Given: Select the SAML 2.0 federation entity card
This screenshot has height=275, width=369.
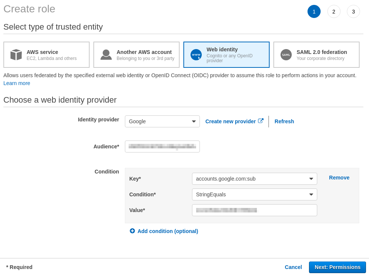Looking at the screenshot, I should (x=316, y=55).
